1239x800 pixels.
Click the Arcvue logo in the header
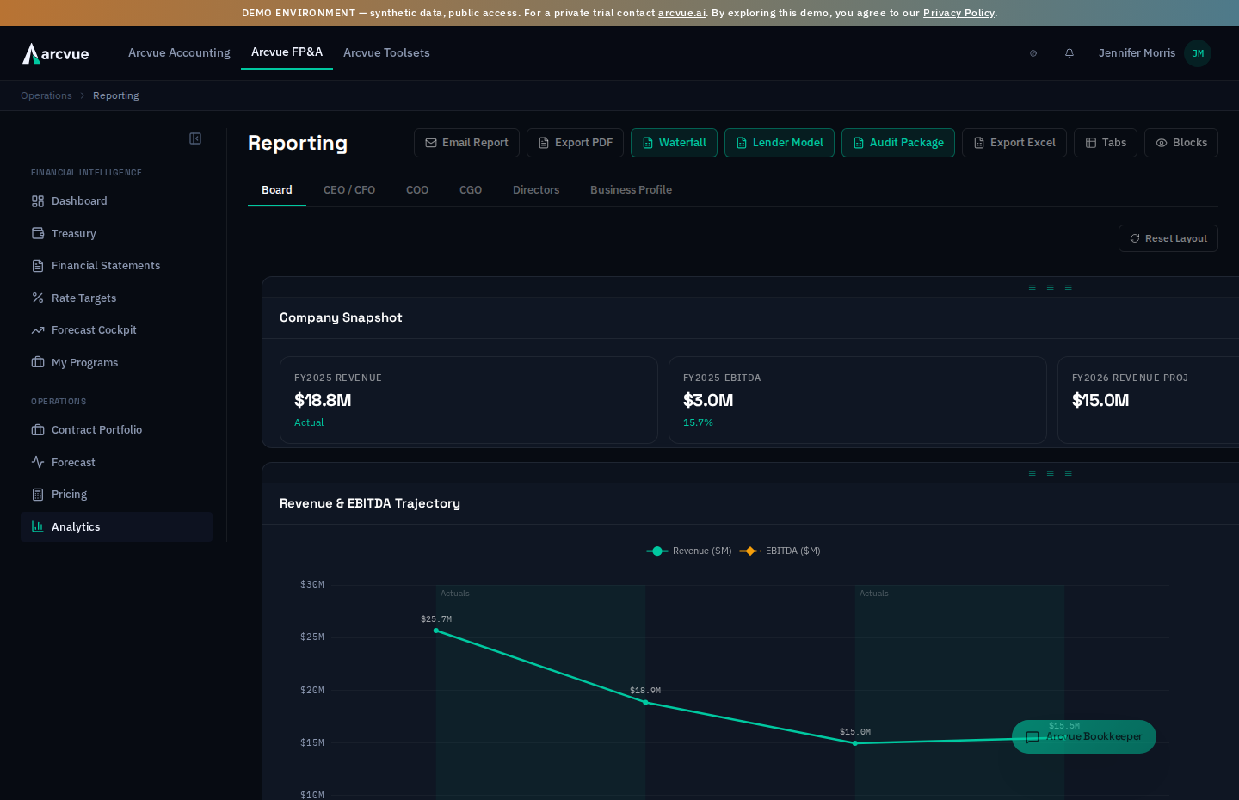56,53
